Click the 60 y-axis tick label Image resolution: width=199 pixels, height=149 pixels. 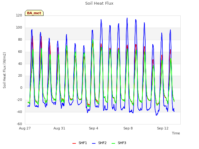pyautogui.click(x=20, y=52)
